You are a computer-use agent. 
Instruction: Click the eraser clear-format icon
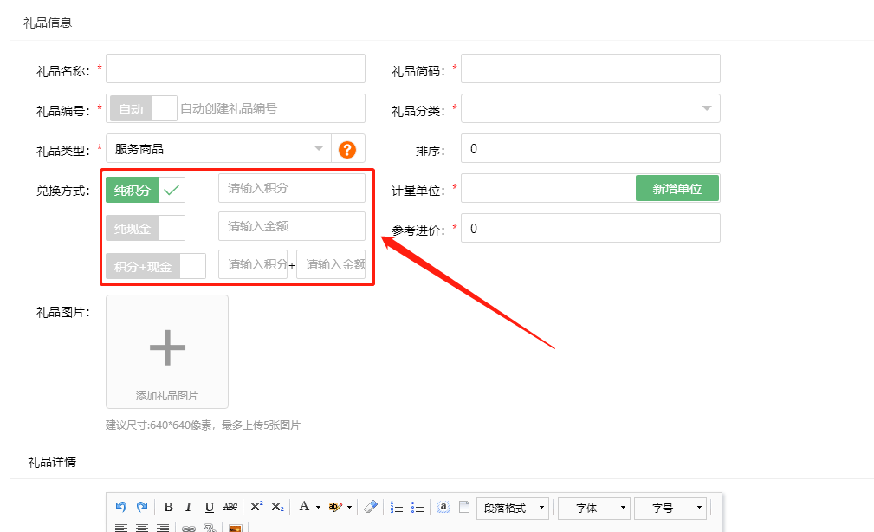371,507
